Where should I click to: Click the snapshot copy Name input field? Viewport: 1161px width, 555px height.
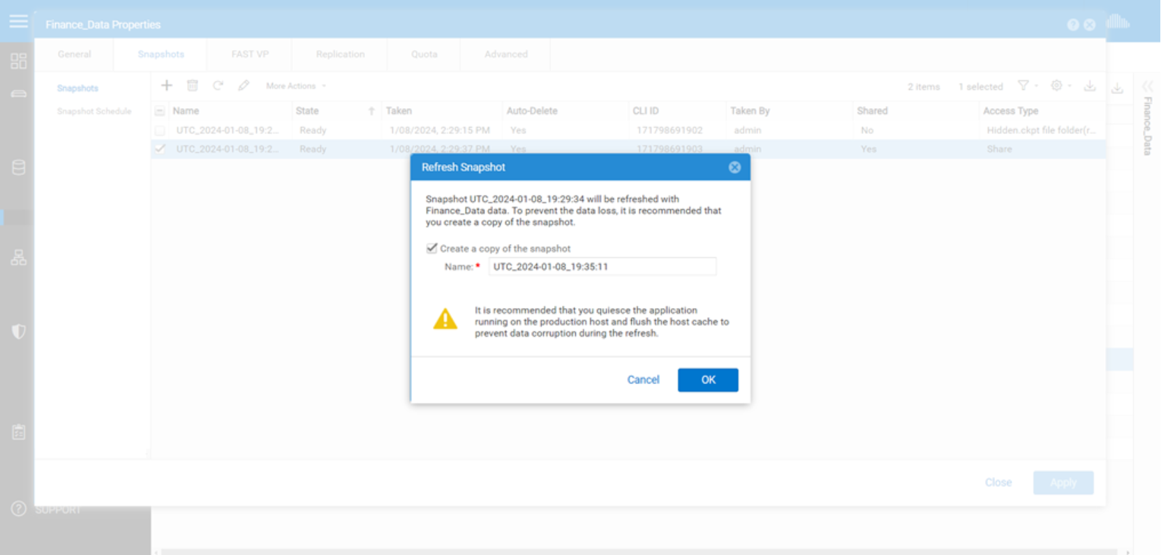602,266
